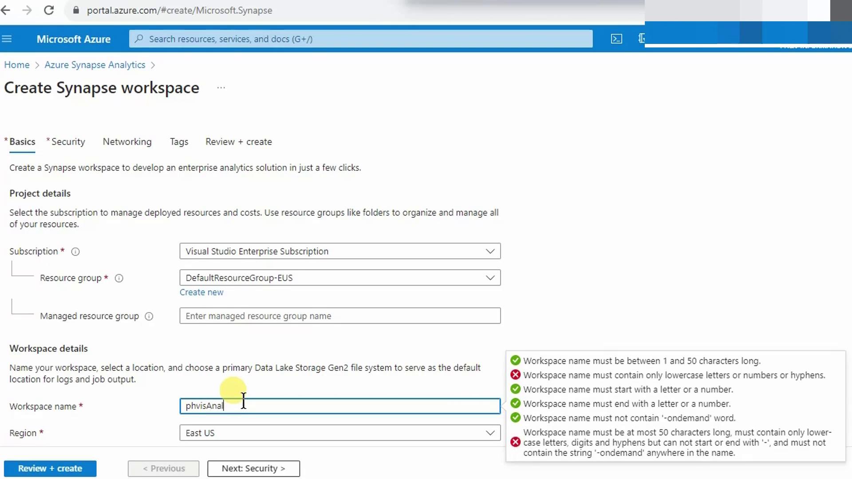Expand the Region dropdown

339,433
